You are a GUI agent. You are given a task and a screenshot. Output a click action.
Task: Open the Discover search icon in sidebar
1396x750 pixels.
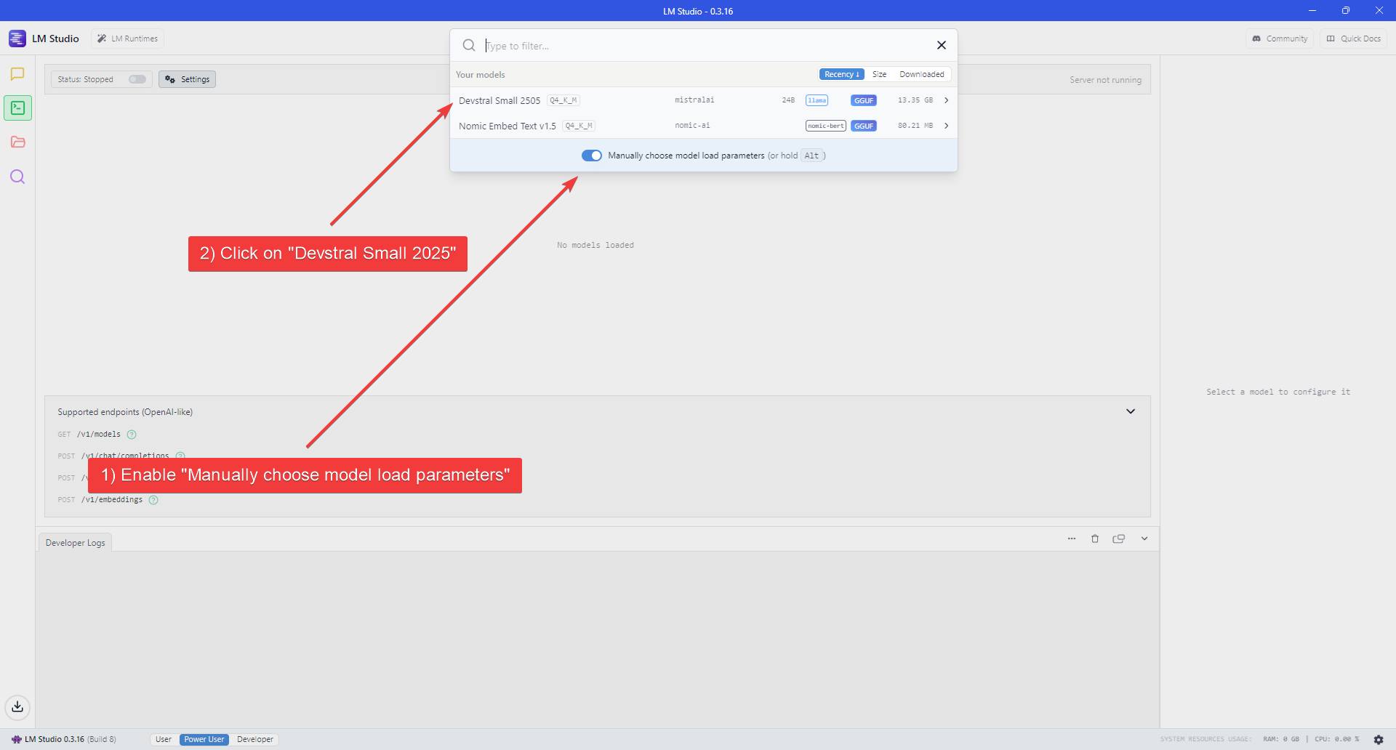[x=17, y=177]
